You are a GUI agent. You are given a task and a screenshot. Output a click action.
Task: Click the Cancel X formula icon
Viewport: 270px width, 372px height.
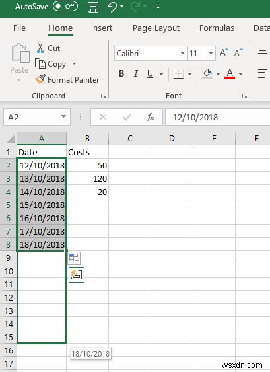pos(102,117)
